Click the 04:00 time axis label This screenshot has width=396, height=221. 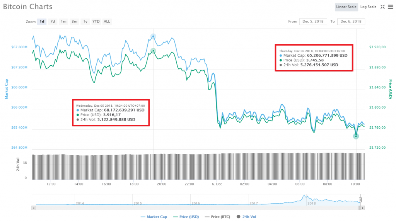tap(272, 184)
